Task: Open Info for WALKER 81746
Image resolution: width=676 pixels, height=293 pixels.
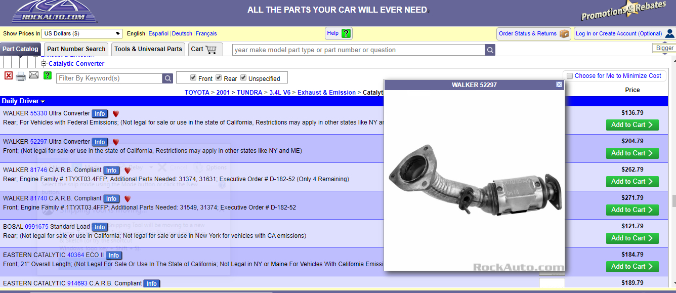Action: [x=111, y=171]
